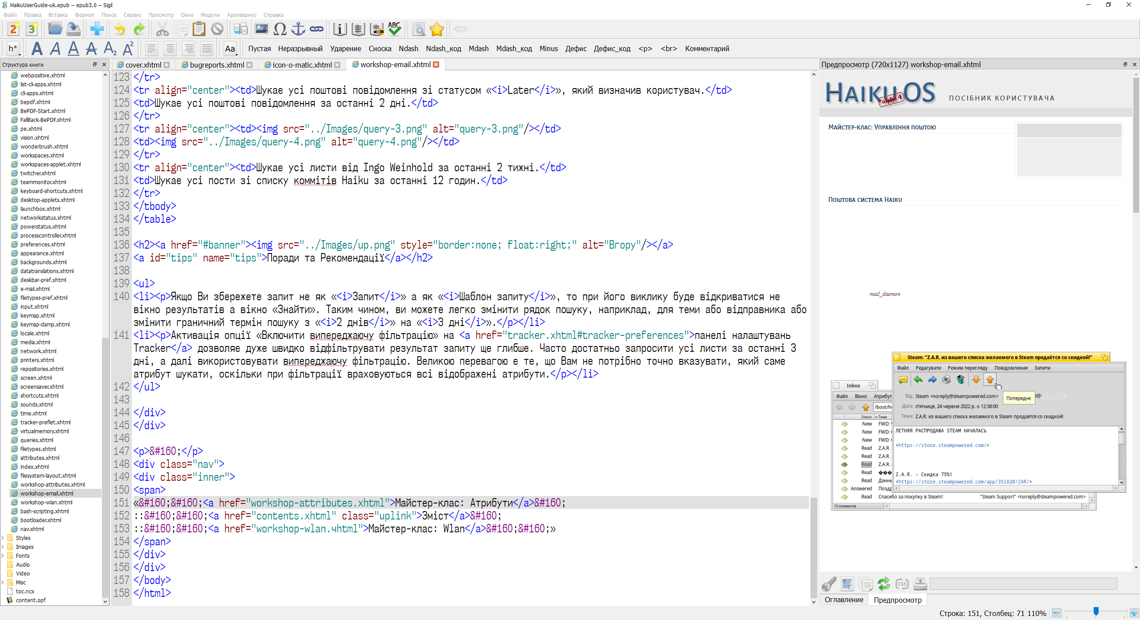Click the Неразрывный clip button
1140x620 pixels.
pyautogui.click(x=300, y=48)
